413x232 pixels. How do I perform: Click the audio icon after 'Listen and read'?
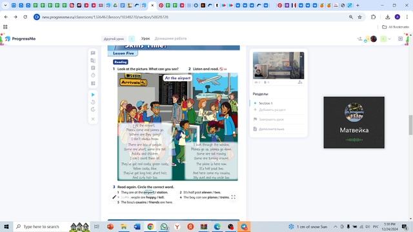tap(221, 69)
